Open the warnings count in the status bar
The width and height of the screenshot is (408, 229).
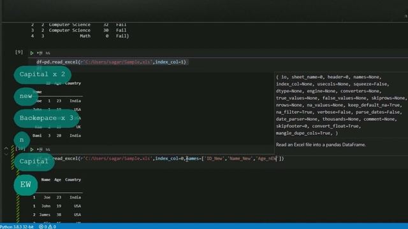[x=52, y=226]
